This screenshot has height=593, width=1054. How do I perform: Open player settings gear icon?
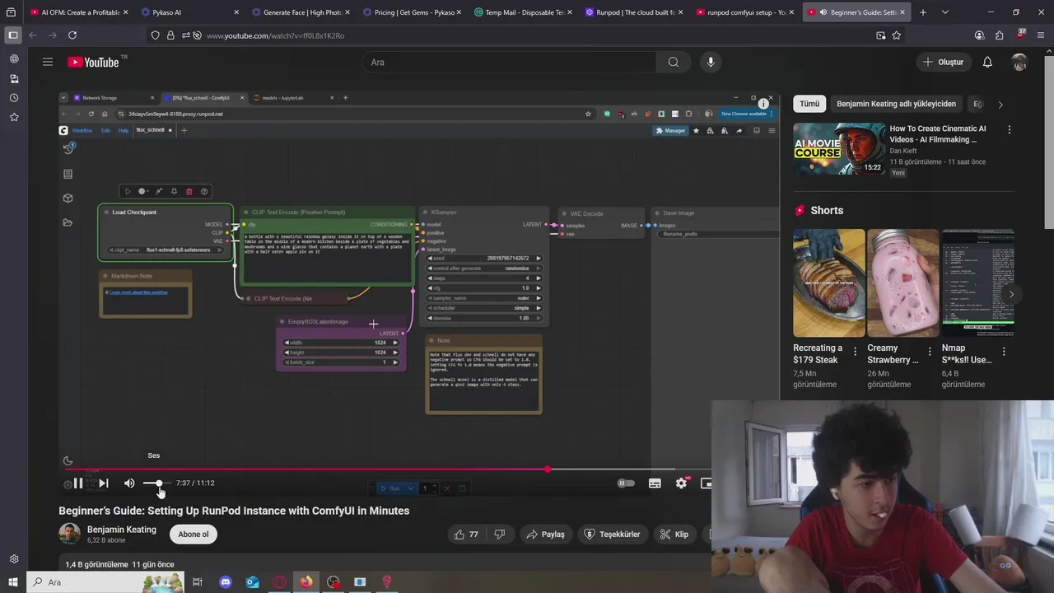[681, 483]
